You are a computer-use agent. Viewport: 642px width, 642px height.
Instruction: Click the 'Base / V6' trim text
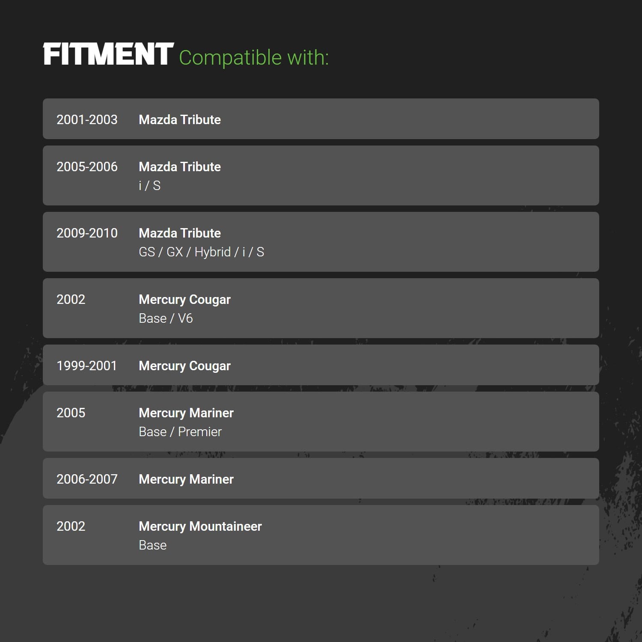tap(166, 318)
